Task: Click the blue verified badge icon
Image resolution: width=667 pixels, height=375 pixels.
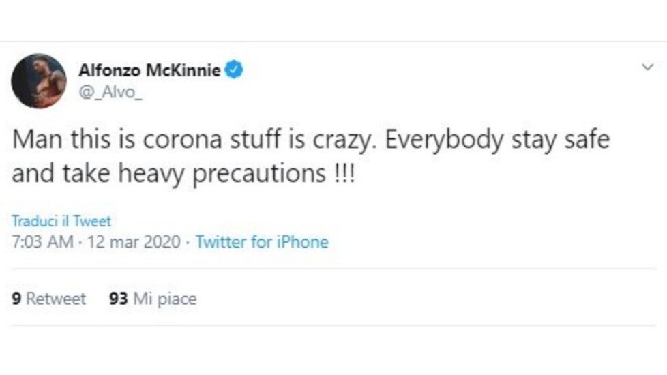Action: tap(233, 70)
